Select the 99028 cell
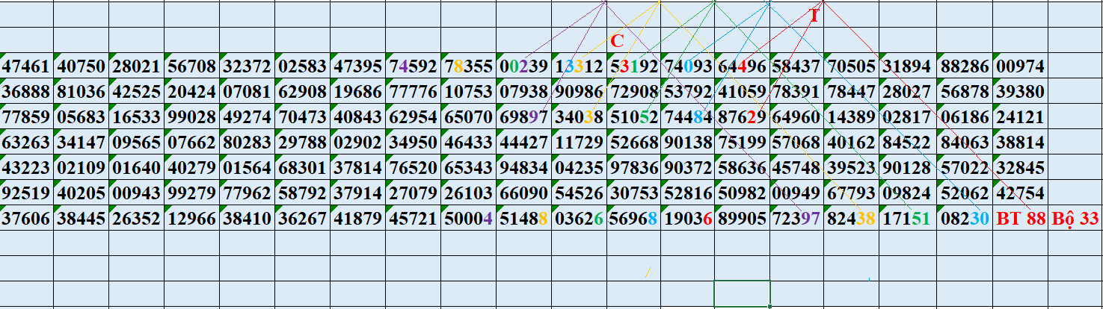 point(191,117)
